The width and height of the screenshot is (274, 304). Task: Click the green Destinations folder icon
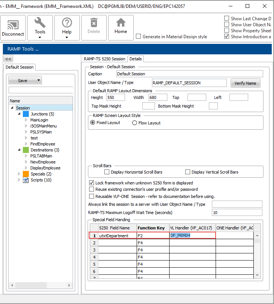pos(26,150)
